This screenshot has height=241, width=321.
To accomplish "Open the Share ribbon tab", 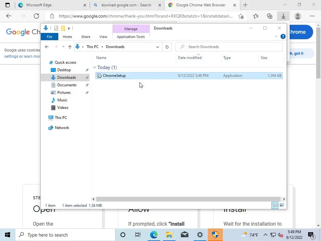I will 86,37.
